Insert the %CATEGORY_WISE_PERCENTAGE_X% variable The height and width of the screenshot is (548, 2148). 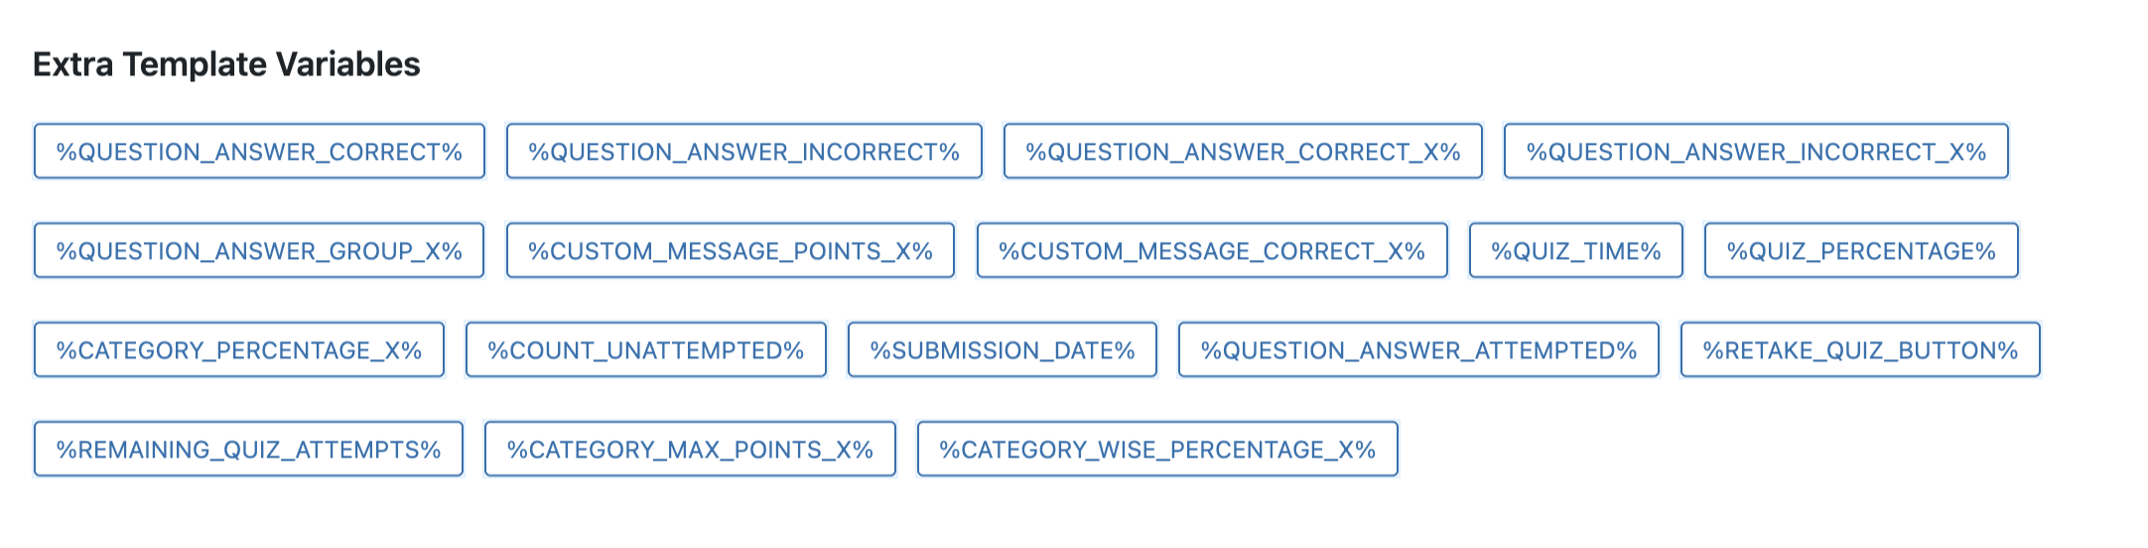click(x=1157, y=450)
